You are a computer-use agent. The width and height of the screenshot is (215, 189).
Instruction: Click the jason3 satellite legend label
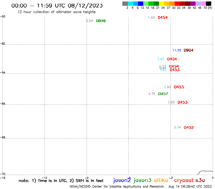click(142, 180)
